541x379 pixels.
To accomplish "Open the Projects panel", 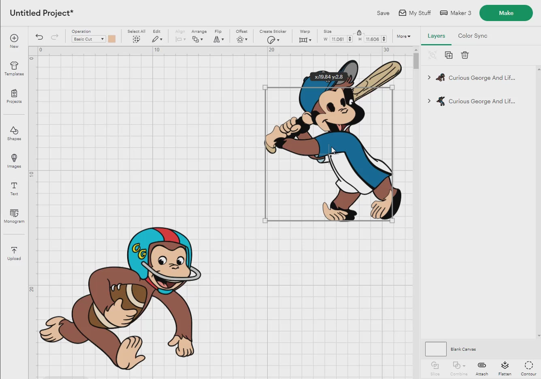I will point(14,96).
